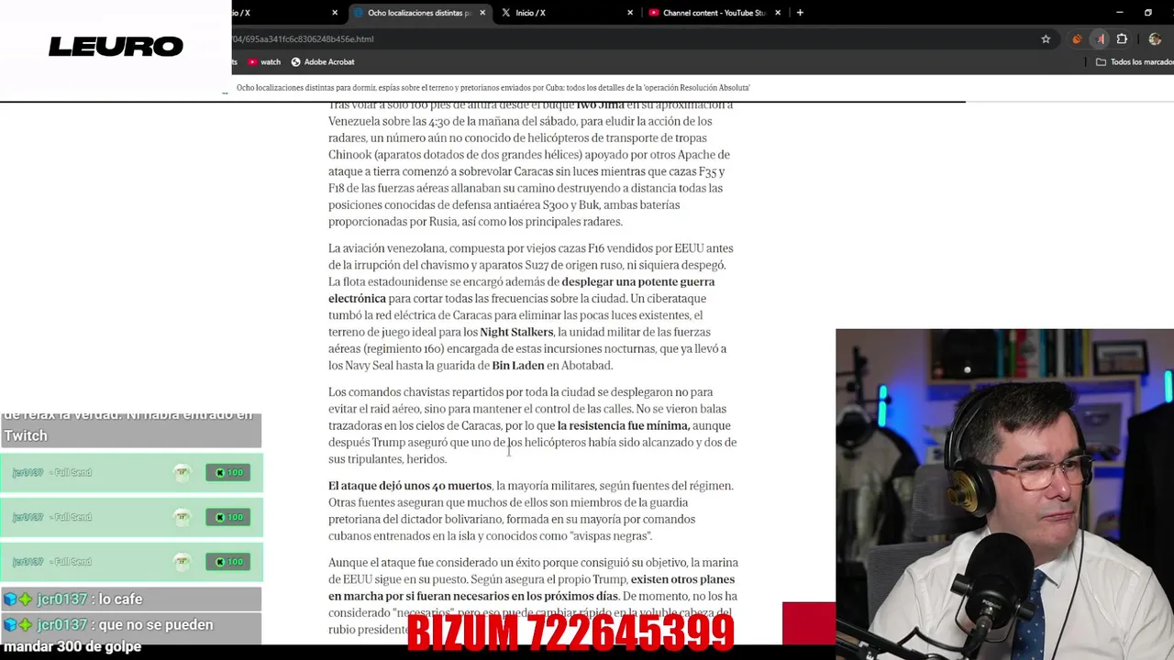Open the 'Todos los marcadores' bookmarks folder
The height and width of the screenshot is (660, 1174).
coord(1135,62)
